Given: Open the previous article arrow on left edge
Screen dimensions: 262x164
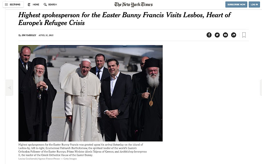Looking at the screenshot, I should [x=9, y=87].
